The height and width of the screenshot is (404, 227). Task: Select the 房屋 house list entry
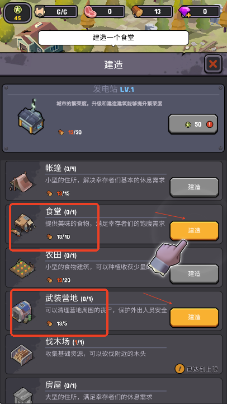[114, 391]
